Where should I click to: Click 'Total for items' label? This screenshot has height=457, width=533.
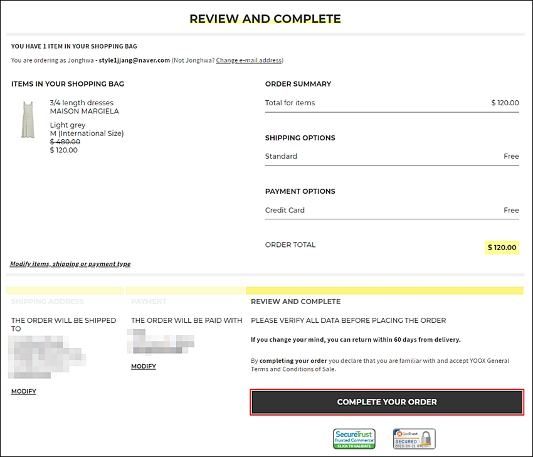(290, 103)
